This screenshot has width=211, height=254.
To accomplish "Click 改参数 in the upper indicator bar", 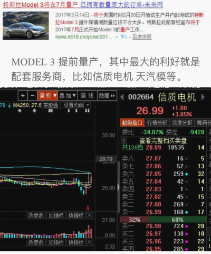I will [x=36, y=215].
